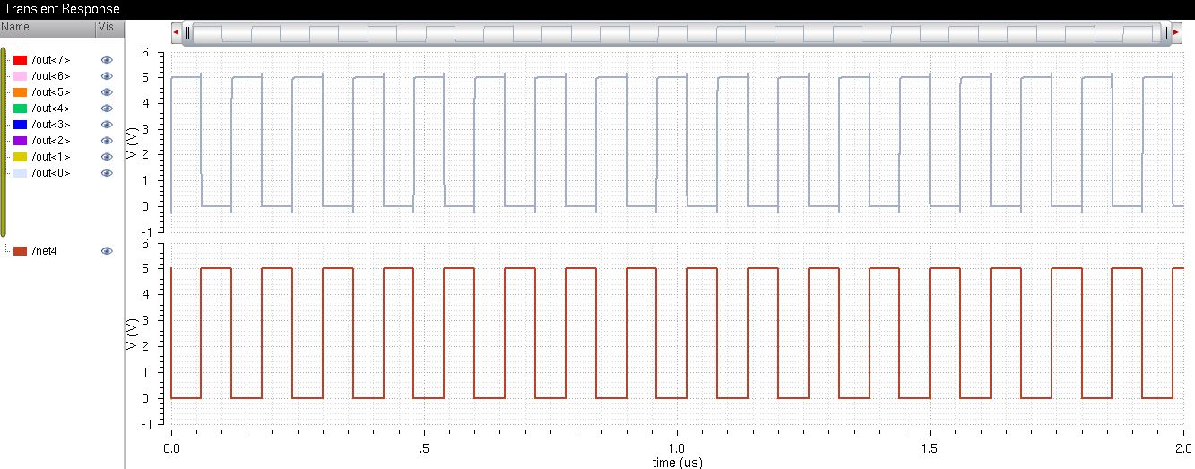Screen dimensions: 1195x469
Task: Select the /net4 signal name
Action: (45, 252)
